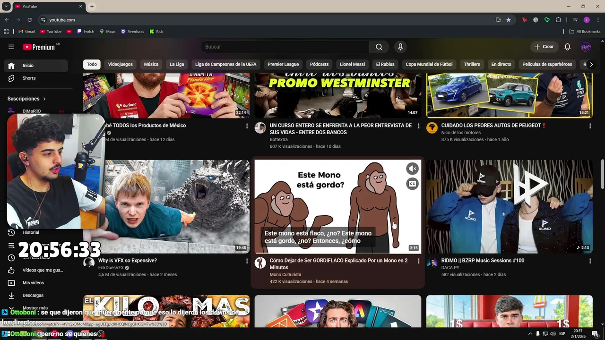
Task: Open the Chrome apps grid in bookmarks bar
Action: (6, 32)
